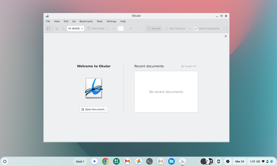The height and width of the screenshot is (166, 277).
Task: Open the notification count badge
Action: click(x=228, y=161)
